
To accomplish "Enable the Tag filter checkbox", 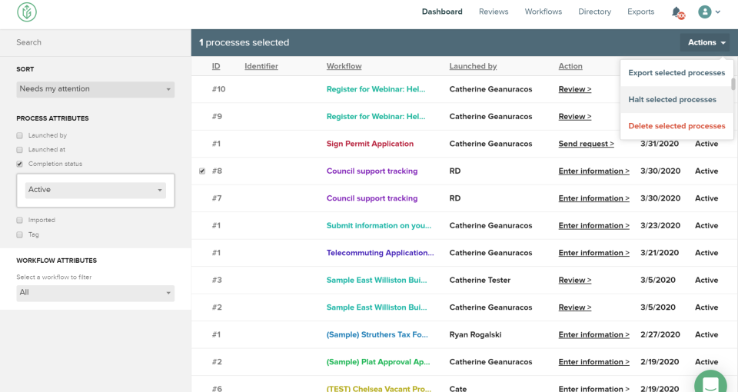I will 19,234.
